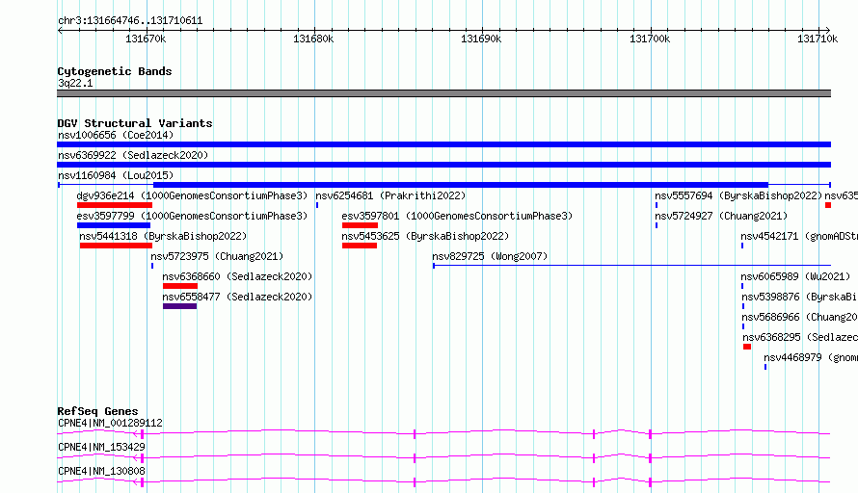Open variant label nsv1160984 (Lou2015)
The width and height of the screenshot is (858, 493).
(116, 175)
